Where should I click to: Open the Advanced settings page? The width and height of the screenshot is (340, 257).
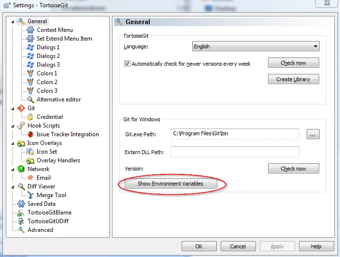(40, 230)
